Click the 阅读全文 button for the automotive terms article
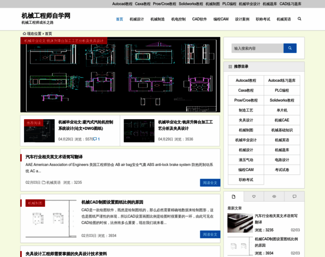 (x=210, y=182)
